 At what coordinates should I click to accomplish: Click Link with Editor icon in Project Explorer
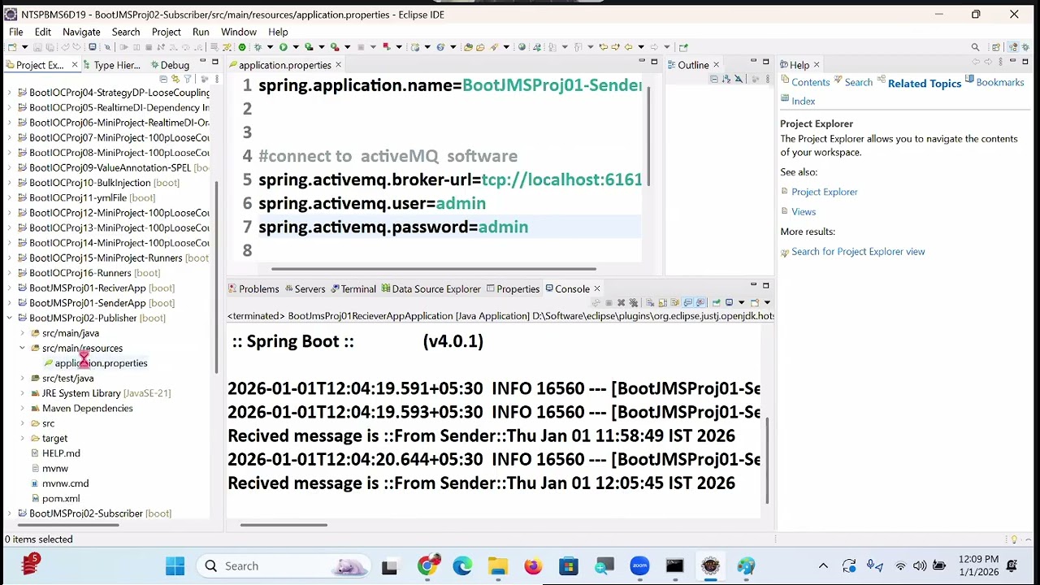tap(175, 79)
